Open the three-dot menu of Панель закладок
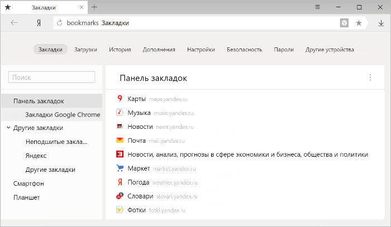Viewport: 391px width, 227px height. point(370,78)
